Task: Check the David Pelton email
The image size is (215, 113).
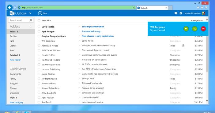Action: click(x=39, y=27)
